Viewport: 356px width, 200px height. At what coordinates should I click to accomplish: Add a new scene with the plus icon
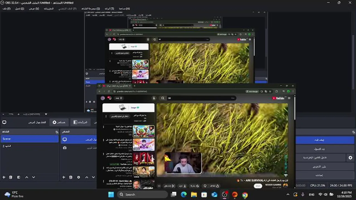(4, 177)
